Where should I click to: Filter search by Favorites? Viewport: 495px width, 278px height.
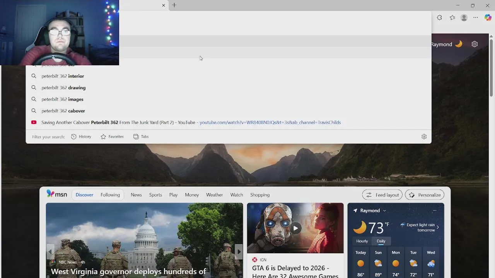coord(112,137)
